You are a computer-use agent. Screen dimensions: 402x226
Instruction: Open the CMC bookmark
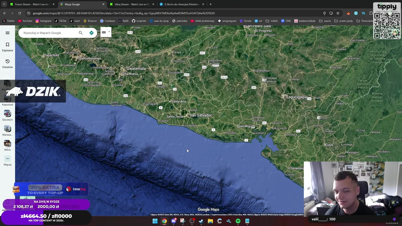(286, 21)
